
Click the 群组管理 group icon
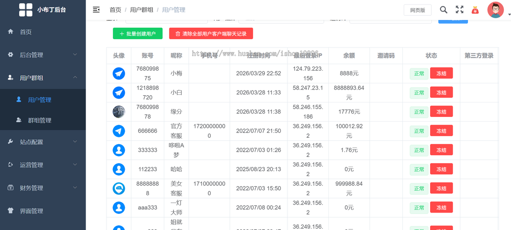click(x=19, y=120)
